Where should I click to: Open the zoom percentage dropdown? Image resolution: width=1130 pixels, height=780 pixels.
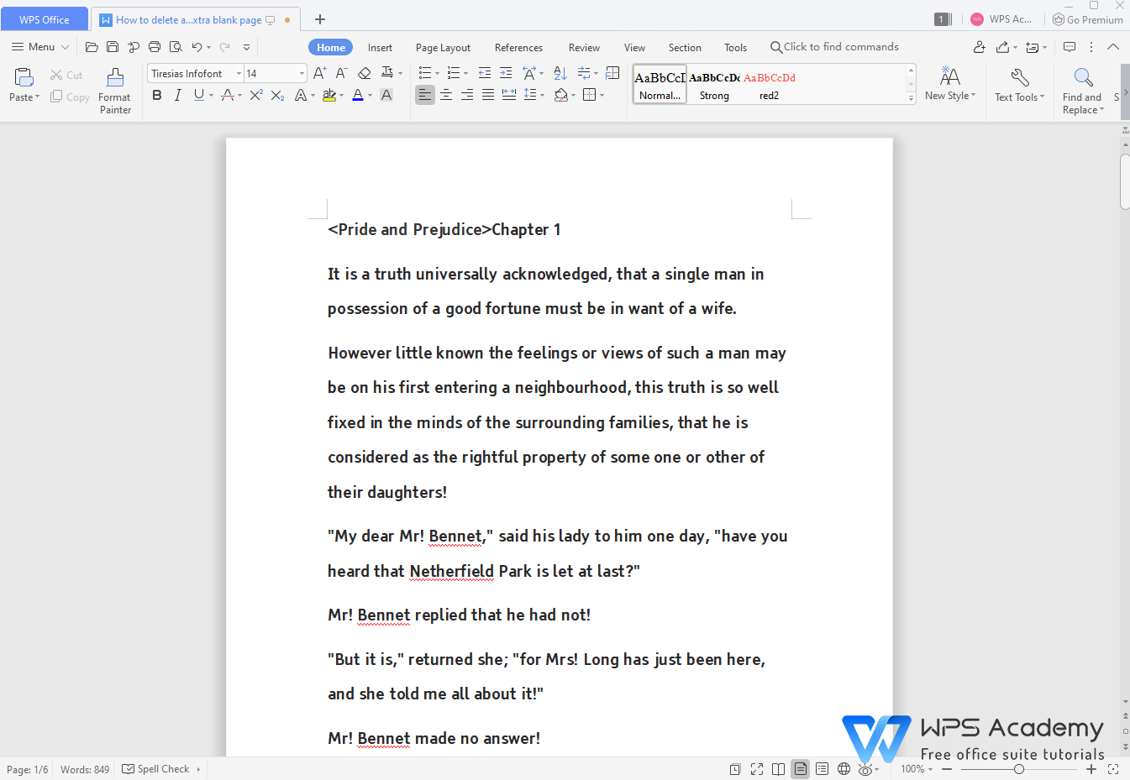coord(930,769)
